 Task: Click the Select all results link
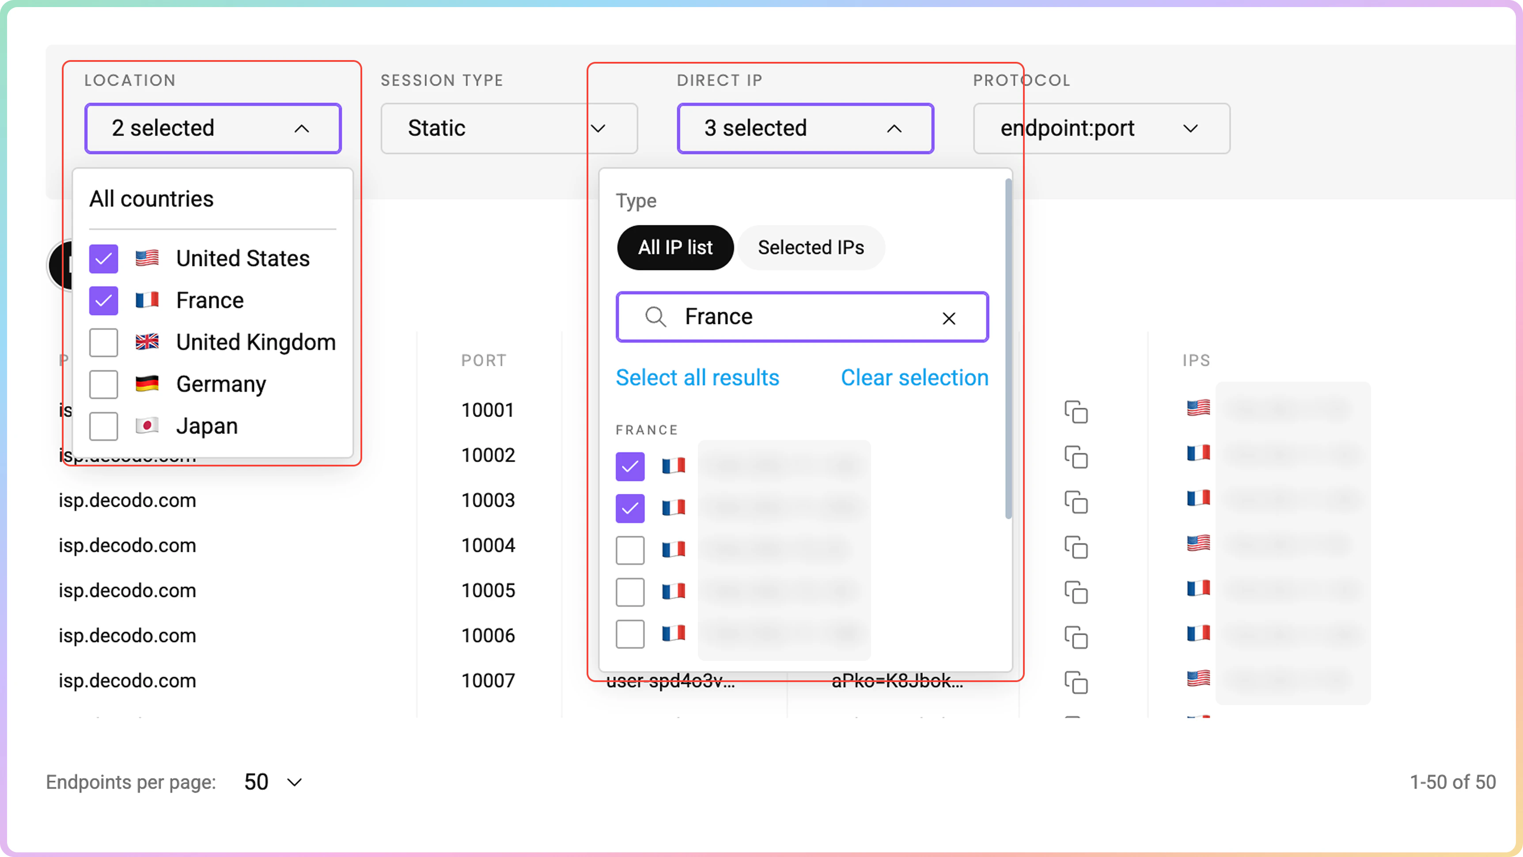(x=697, y=377)
